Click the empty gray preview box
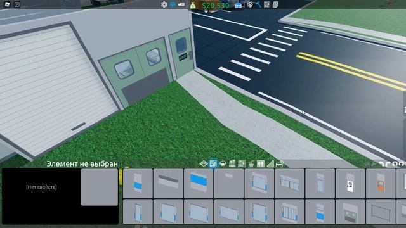This screenshot has width=406, height=228. pos(100,187)
